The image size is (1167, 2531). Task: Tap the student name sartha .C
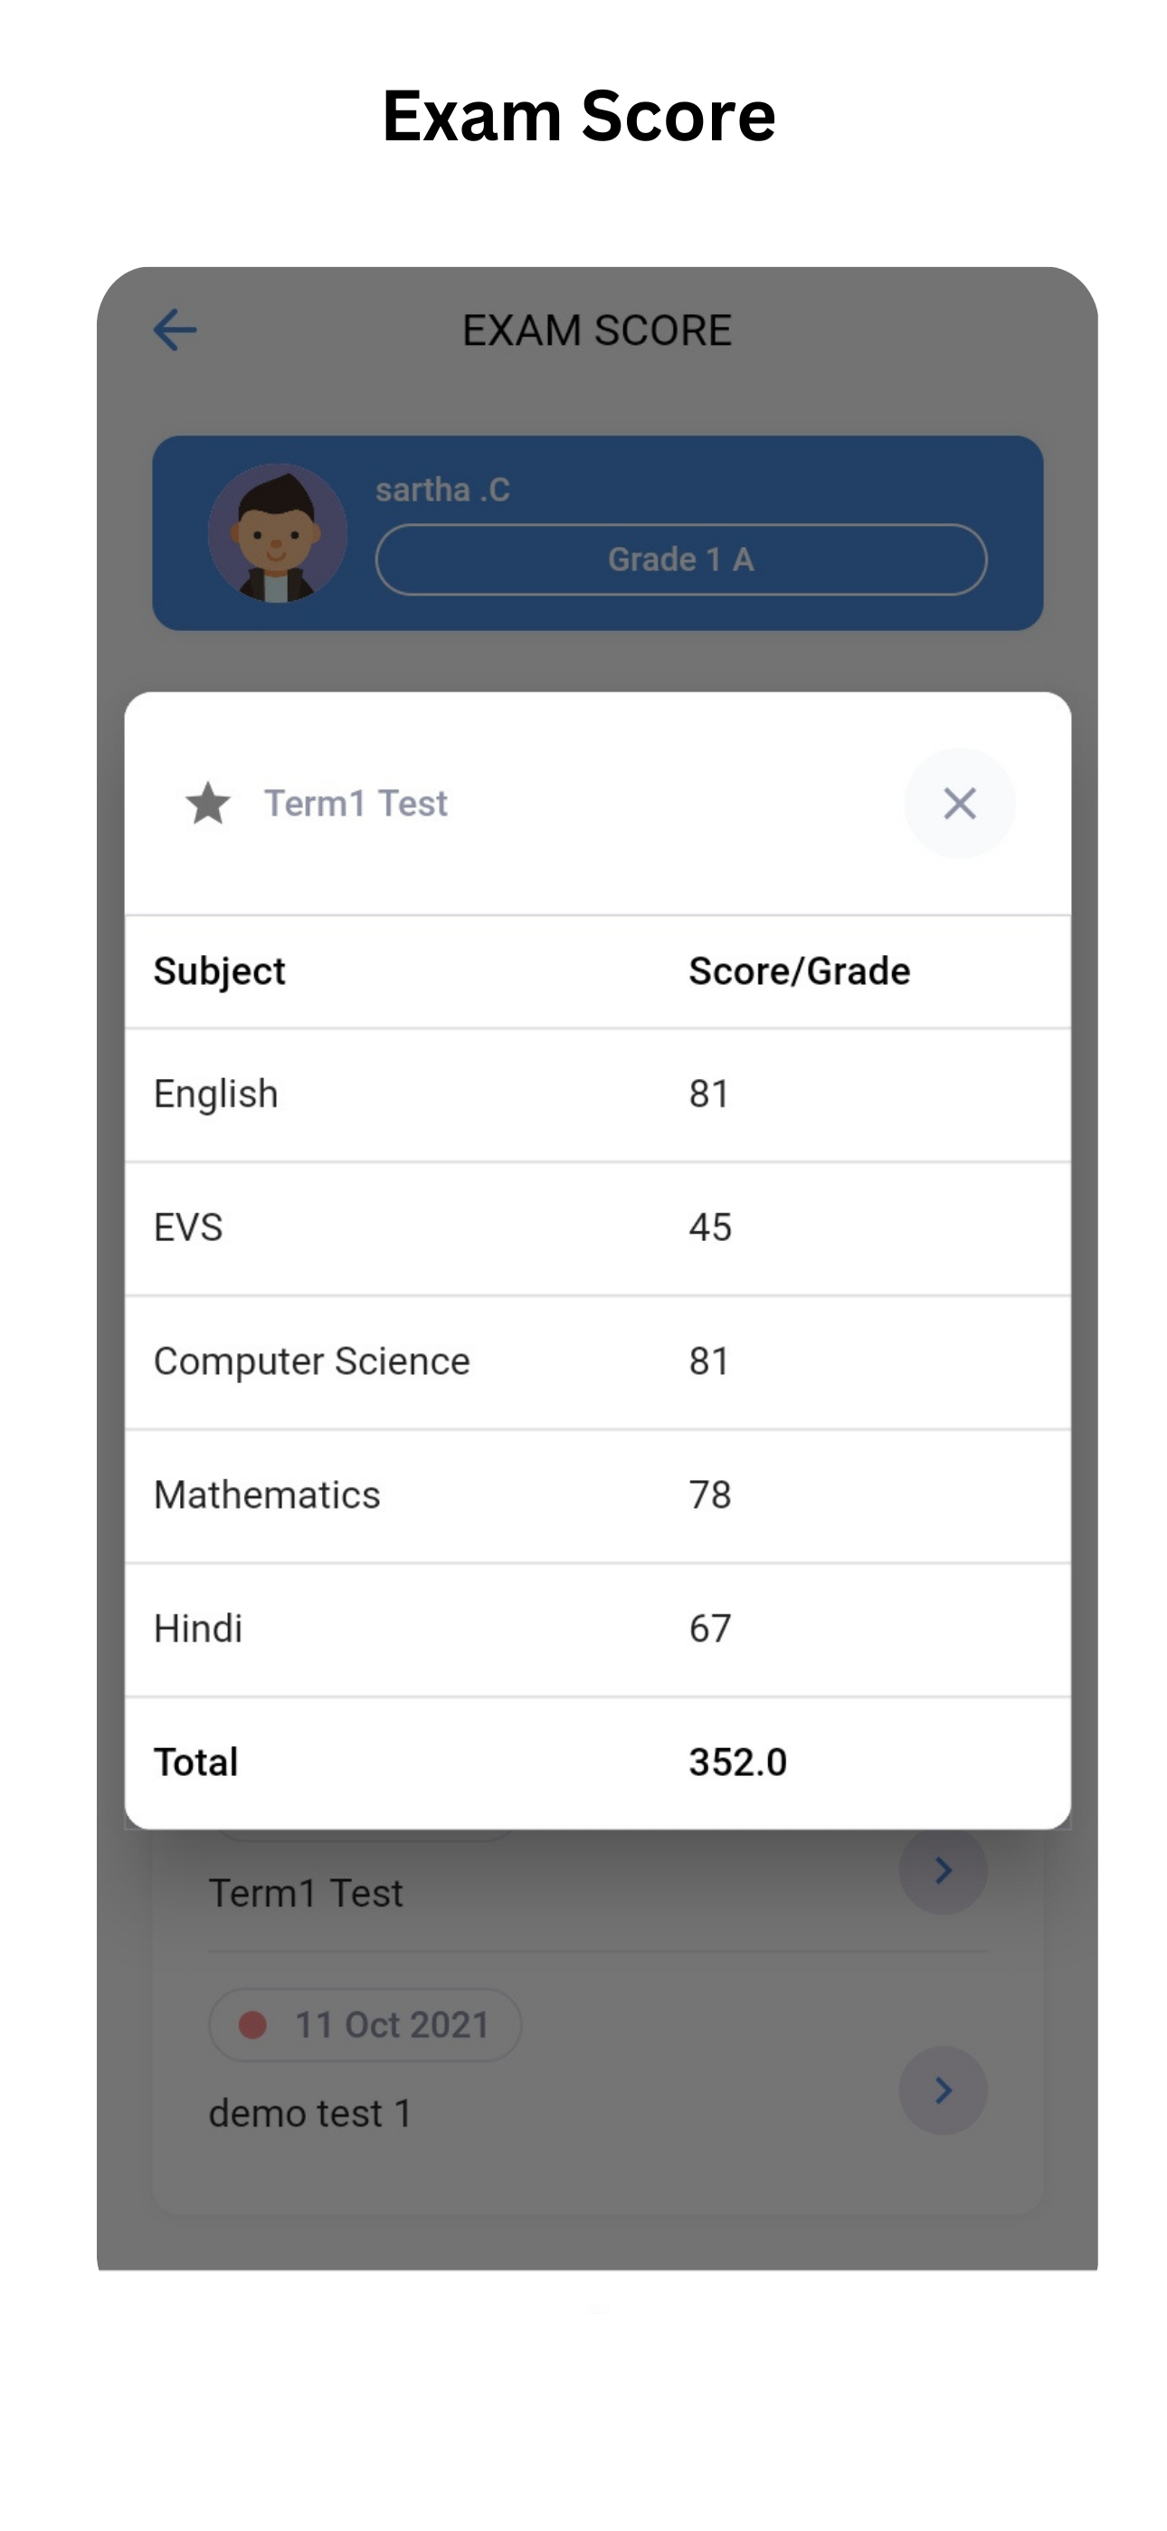pos(442,490)
